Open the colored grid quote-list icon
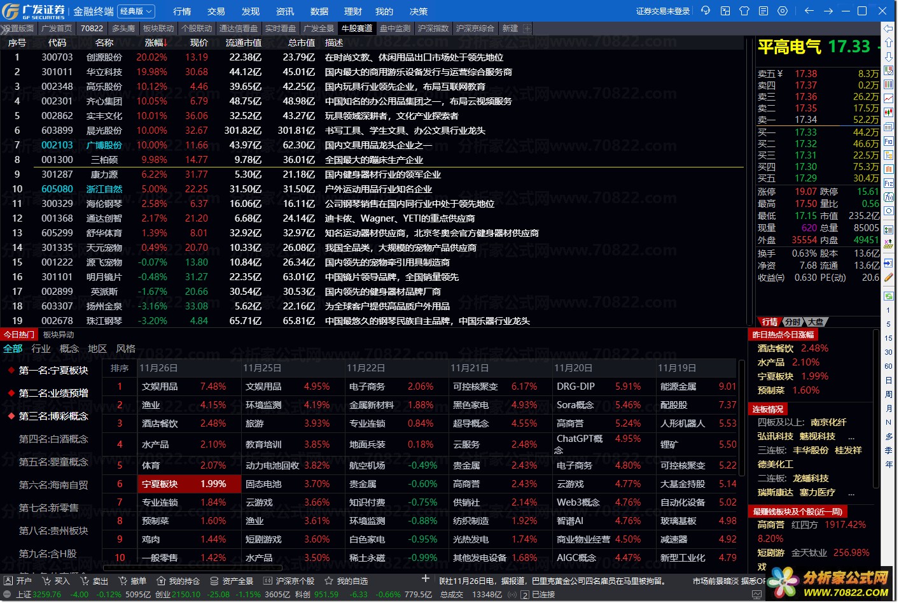Screen dimensions: 899x603 (889, 85)
